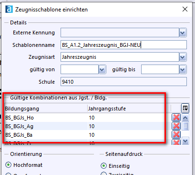Click the gültig bis input field
This screenshot has width=195, height=175.
(160, 69)
